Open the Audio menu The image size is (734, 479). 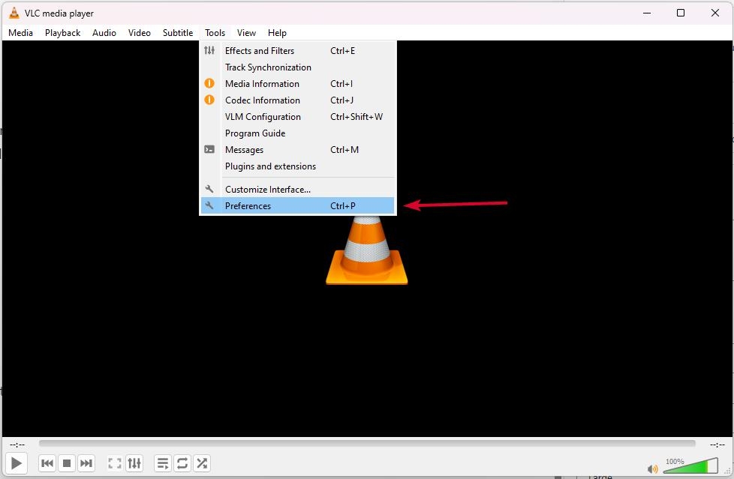[104, 33]
